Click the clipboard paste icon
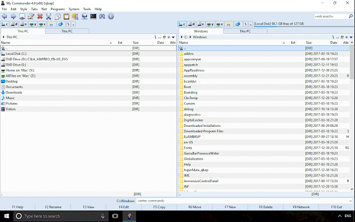This screenshot has height=222, width=355. click(67, 17)
